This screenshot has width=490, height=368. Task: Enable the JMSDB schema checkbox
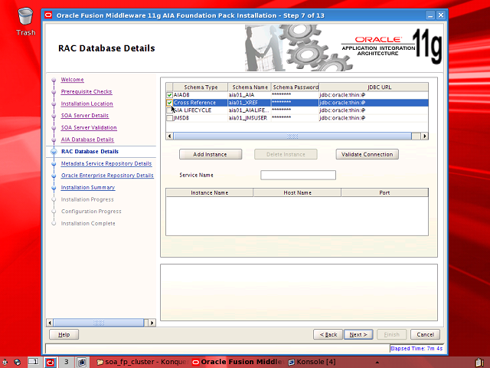169,118
